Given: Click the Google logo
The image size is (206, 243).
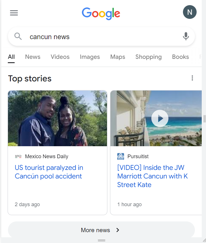Looking at the screenshot, I should [x=101, y=13].
